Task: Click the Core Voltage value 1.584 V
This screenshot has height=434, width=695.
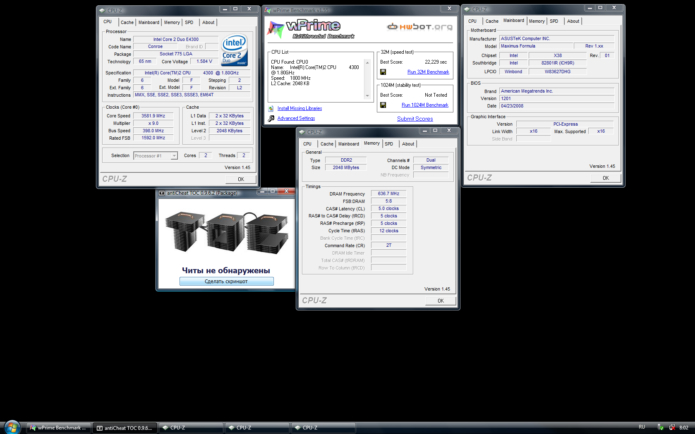Action: pos(204,62)
